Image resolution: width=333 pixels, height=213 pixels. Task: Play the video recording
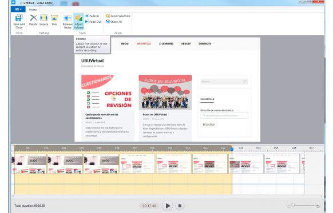[167, 206]
